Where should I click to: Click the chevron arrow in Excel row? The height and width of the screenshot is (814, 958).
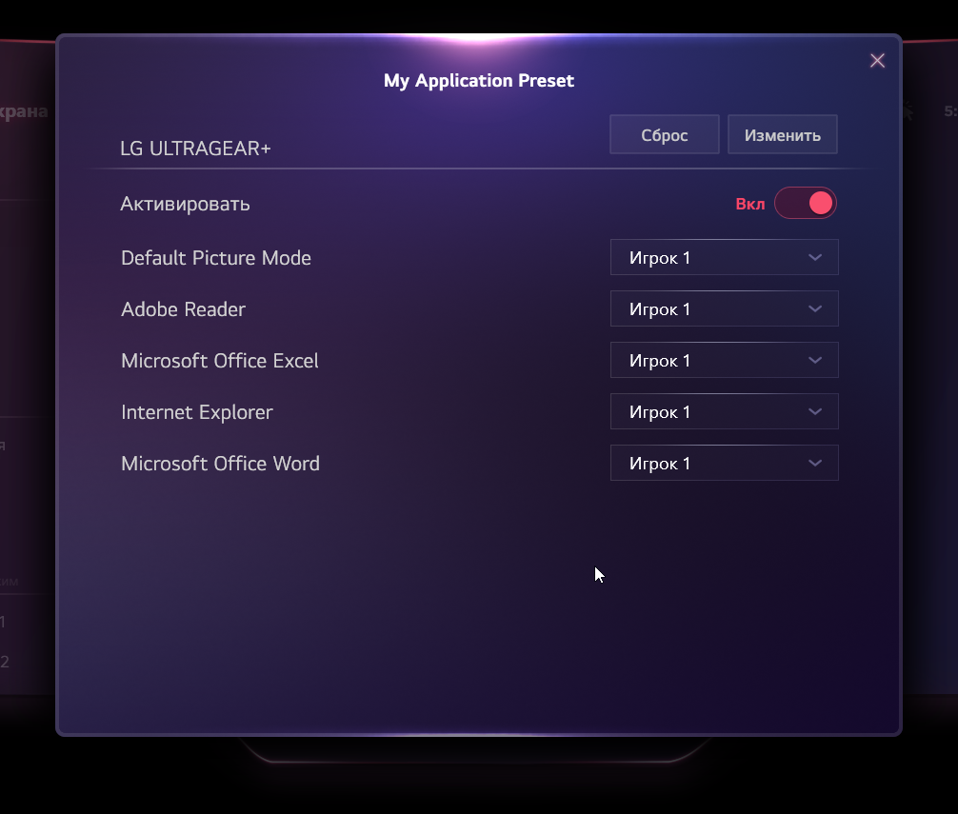coord(815,360)
